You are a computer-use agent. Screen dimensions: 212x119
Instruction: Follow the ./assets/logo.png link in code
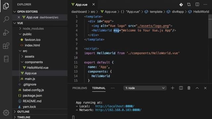coord(153,26)
